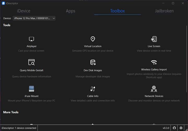Viewport: 188px width, 131px height.
Task: Open the Airplayer tool icon
Action: (31, 39)
